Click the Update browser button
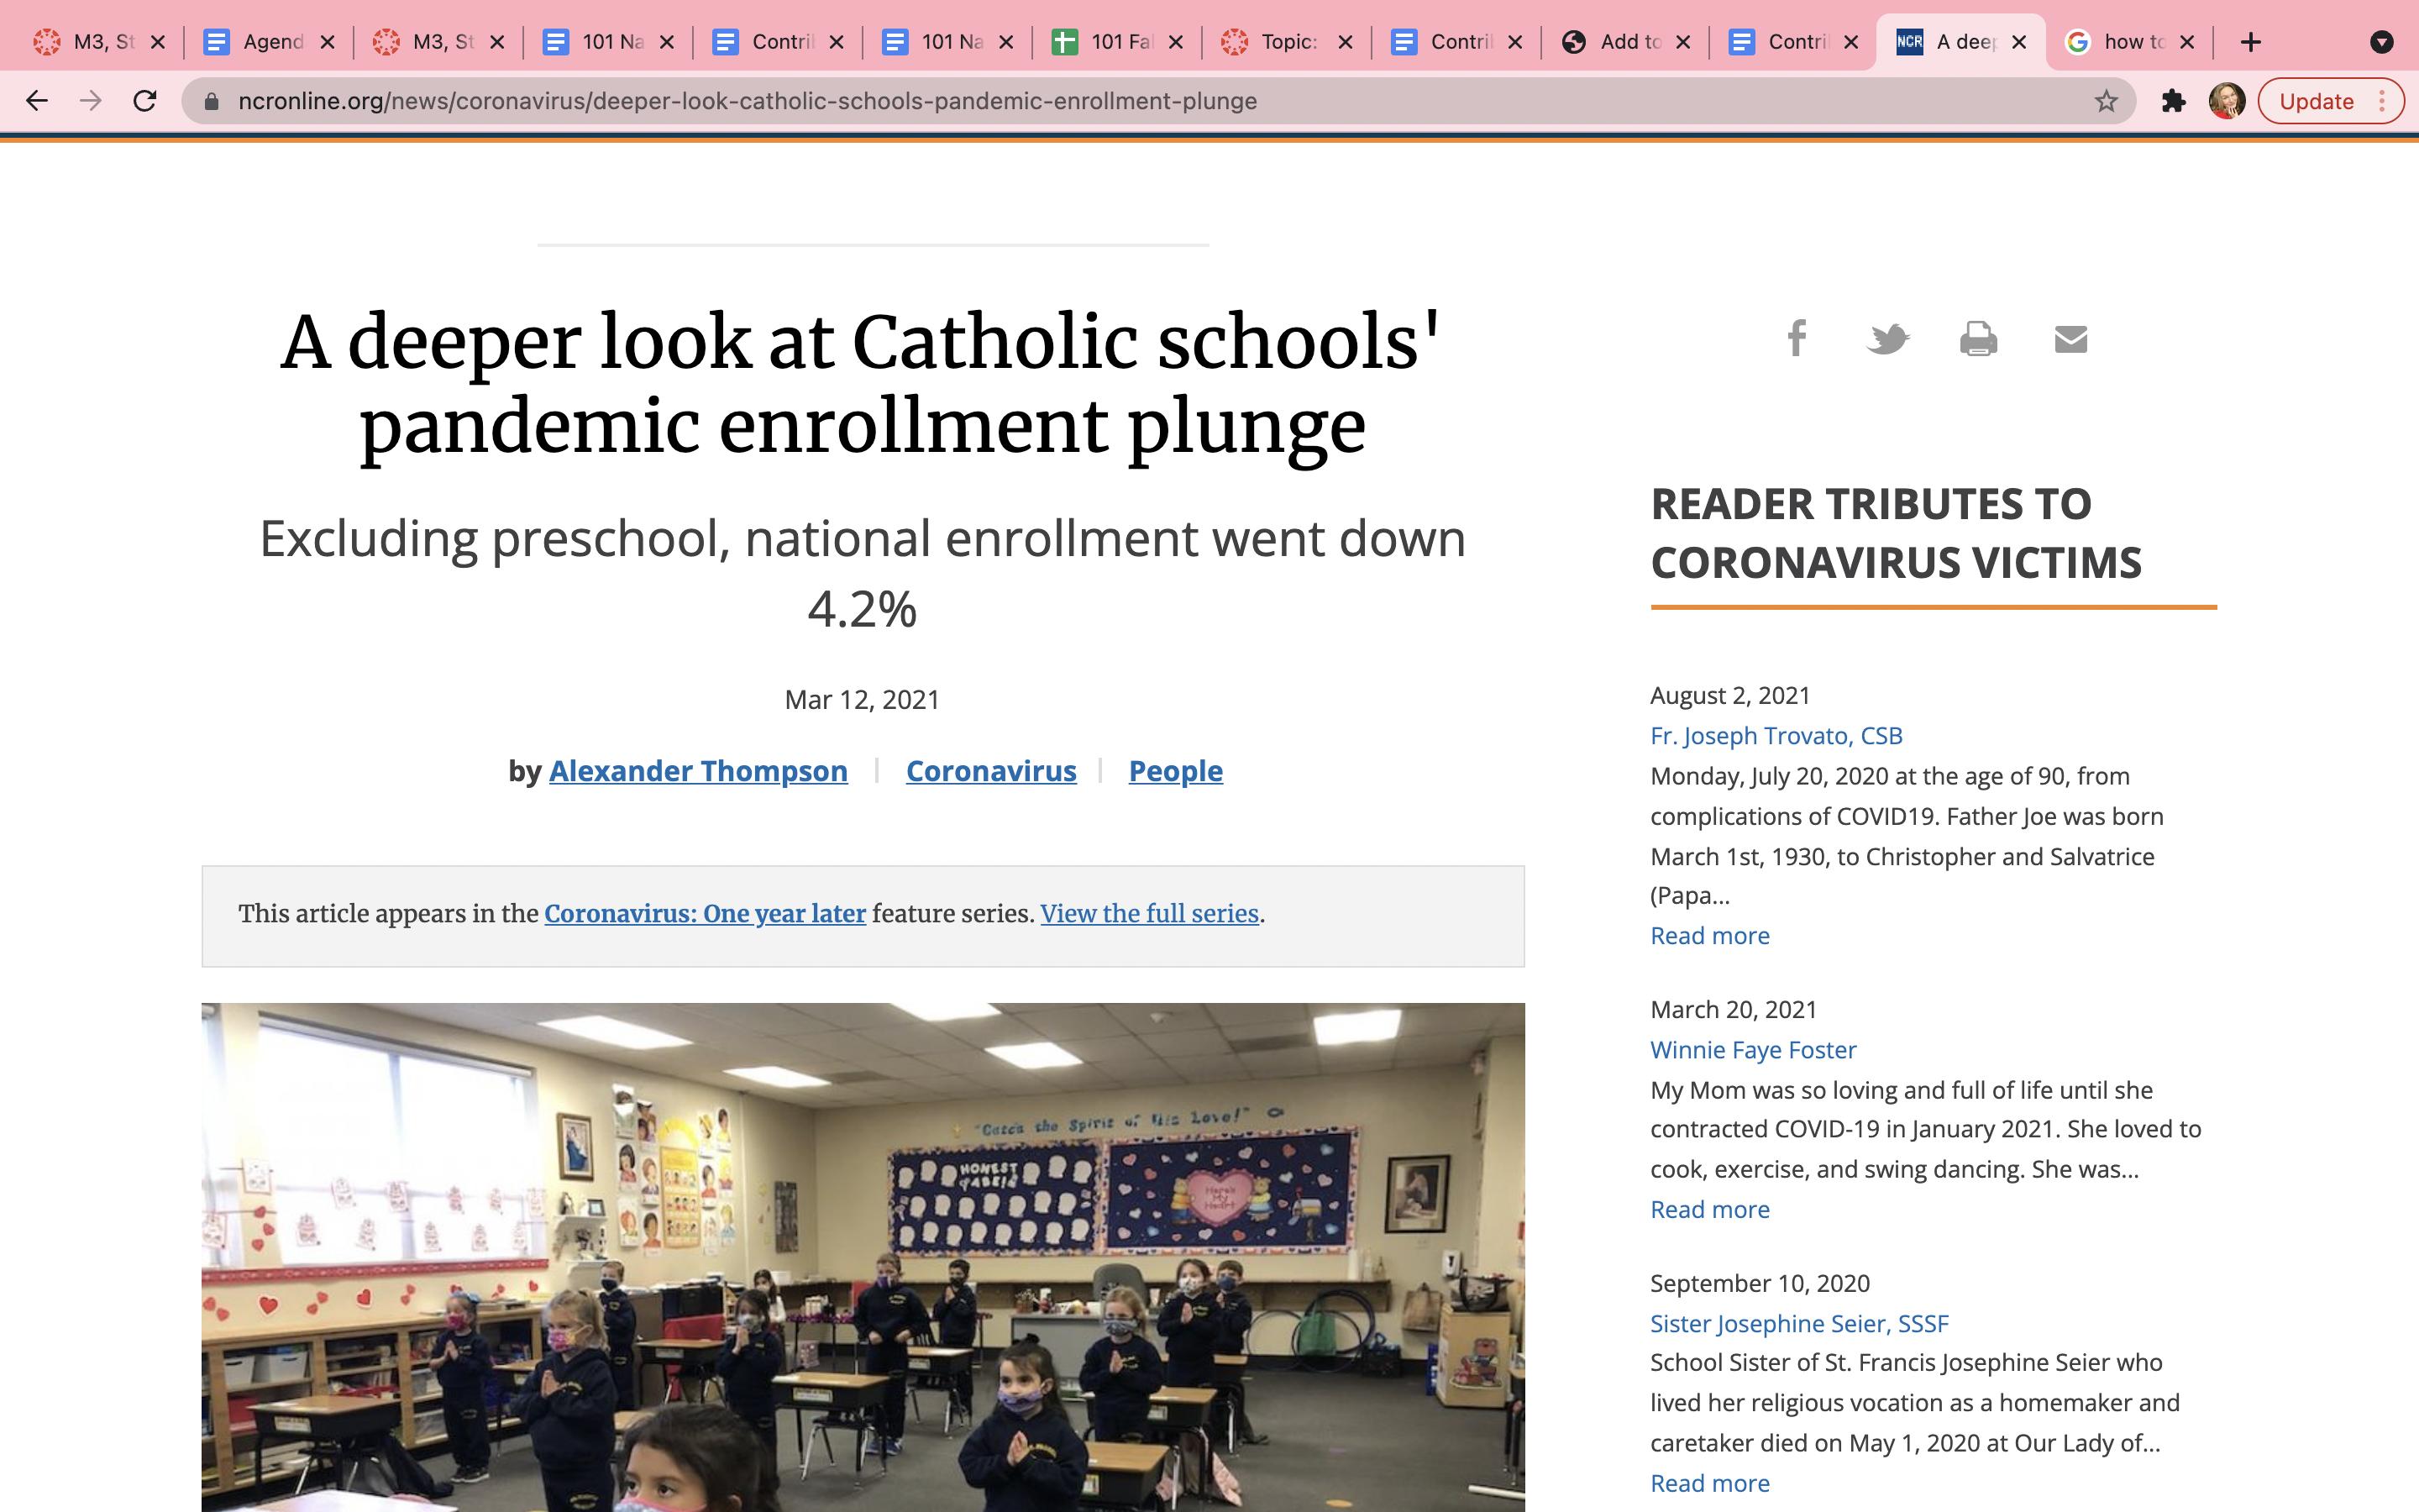 (x=2316, y=101)
